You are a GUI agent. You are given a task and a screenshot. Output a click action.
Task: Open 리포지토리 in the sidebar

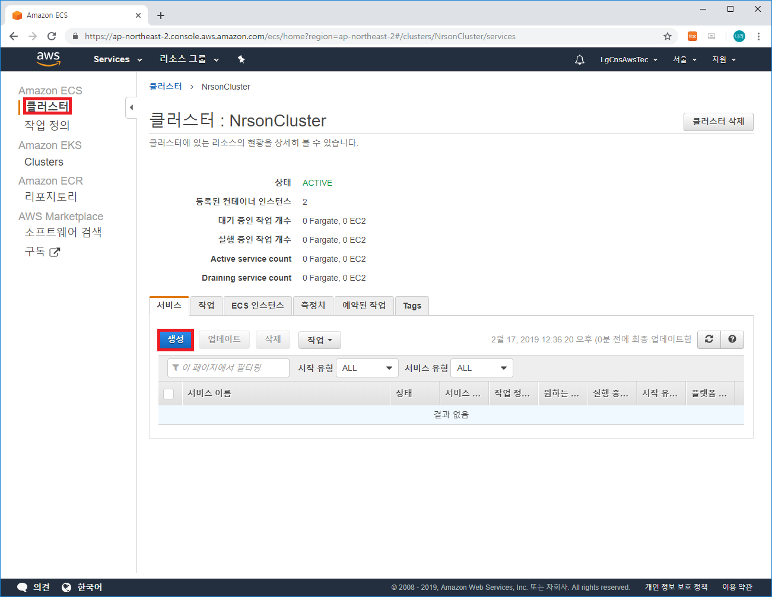(x=50, y=196)
